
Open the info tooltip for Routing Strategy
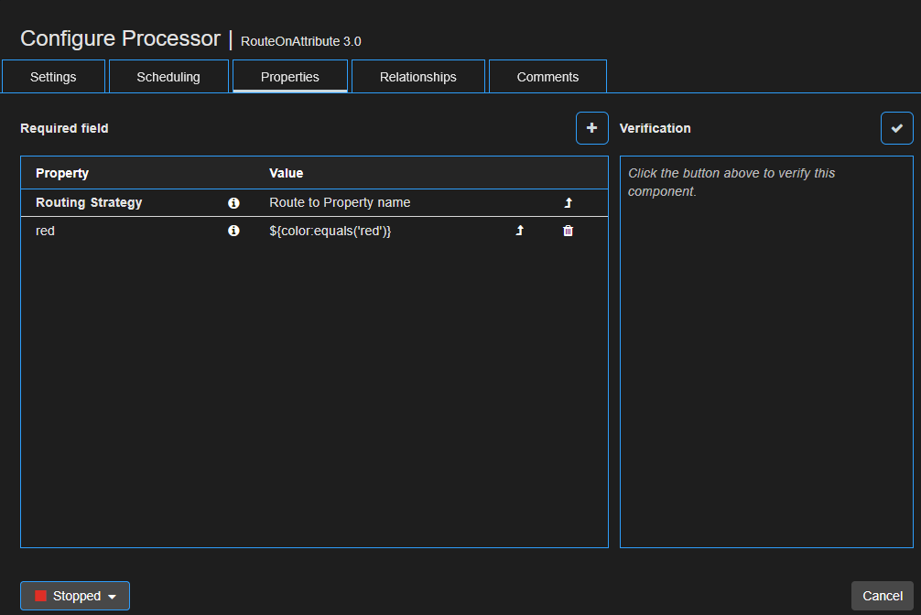pos(233,202)
